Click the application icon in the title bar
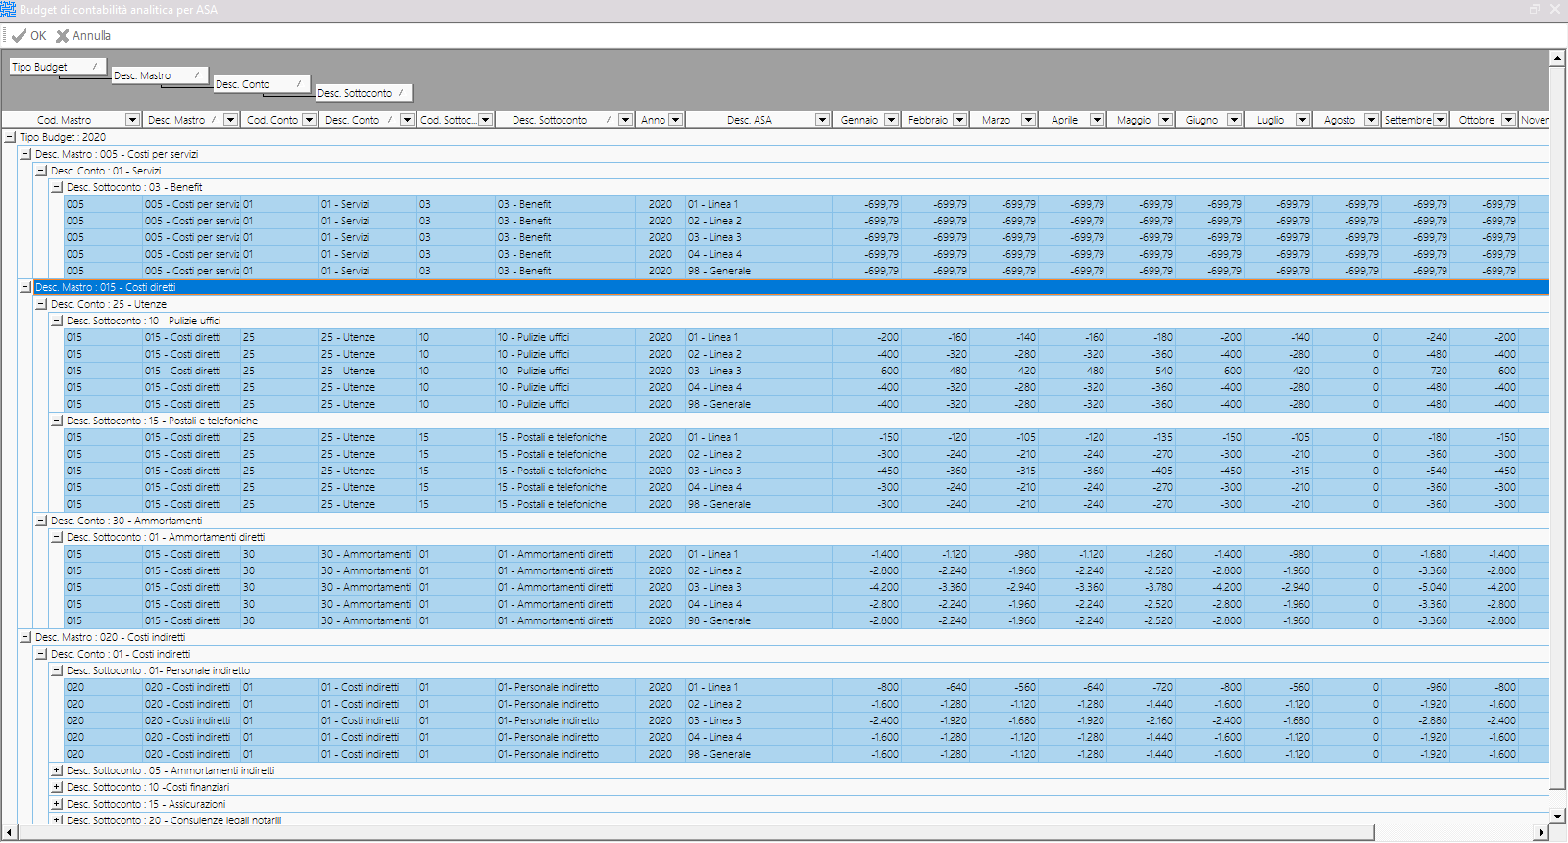Viewport: 1568px width, 843px height. 9,10
